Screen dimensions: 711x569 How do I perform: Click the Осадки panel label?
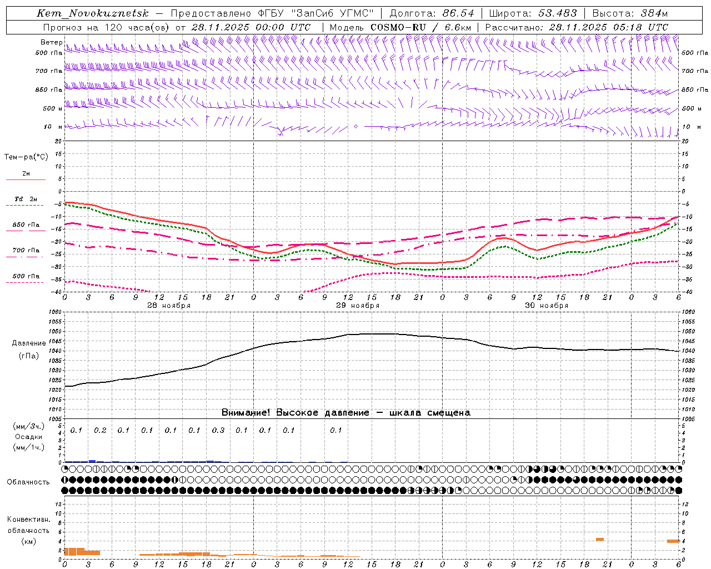29,437
